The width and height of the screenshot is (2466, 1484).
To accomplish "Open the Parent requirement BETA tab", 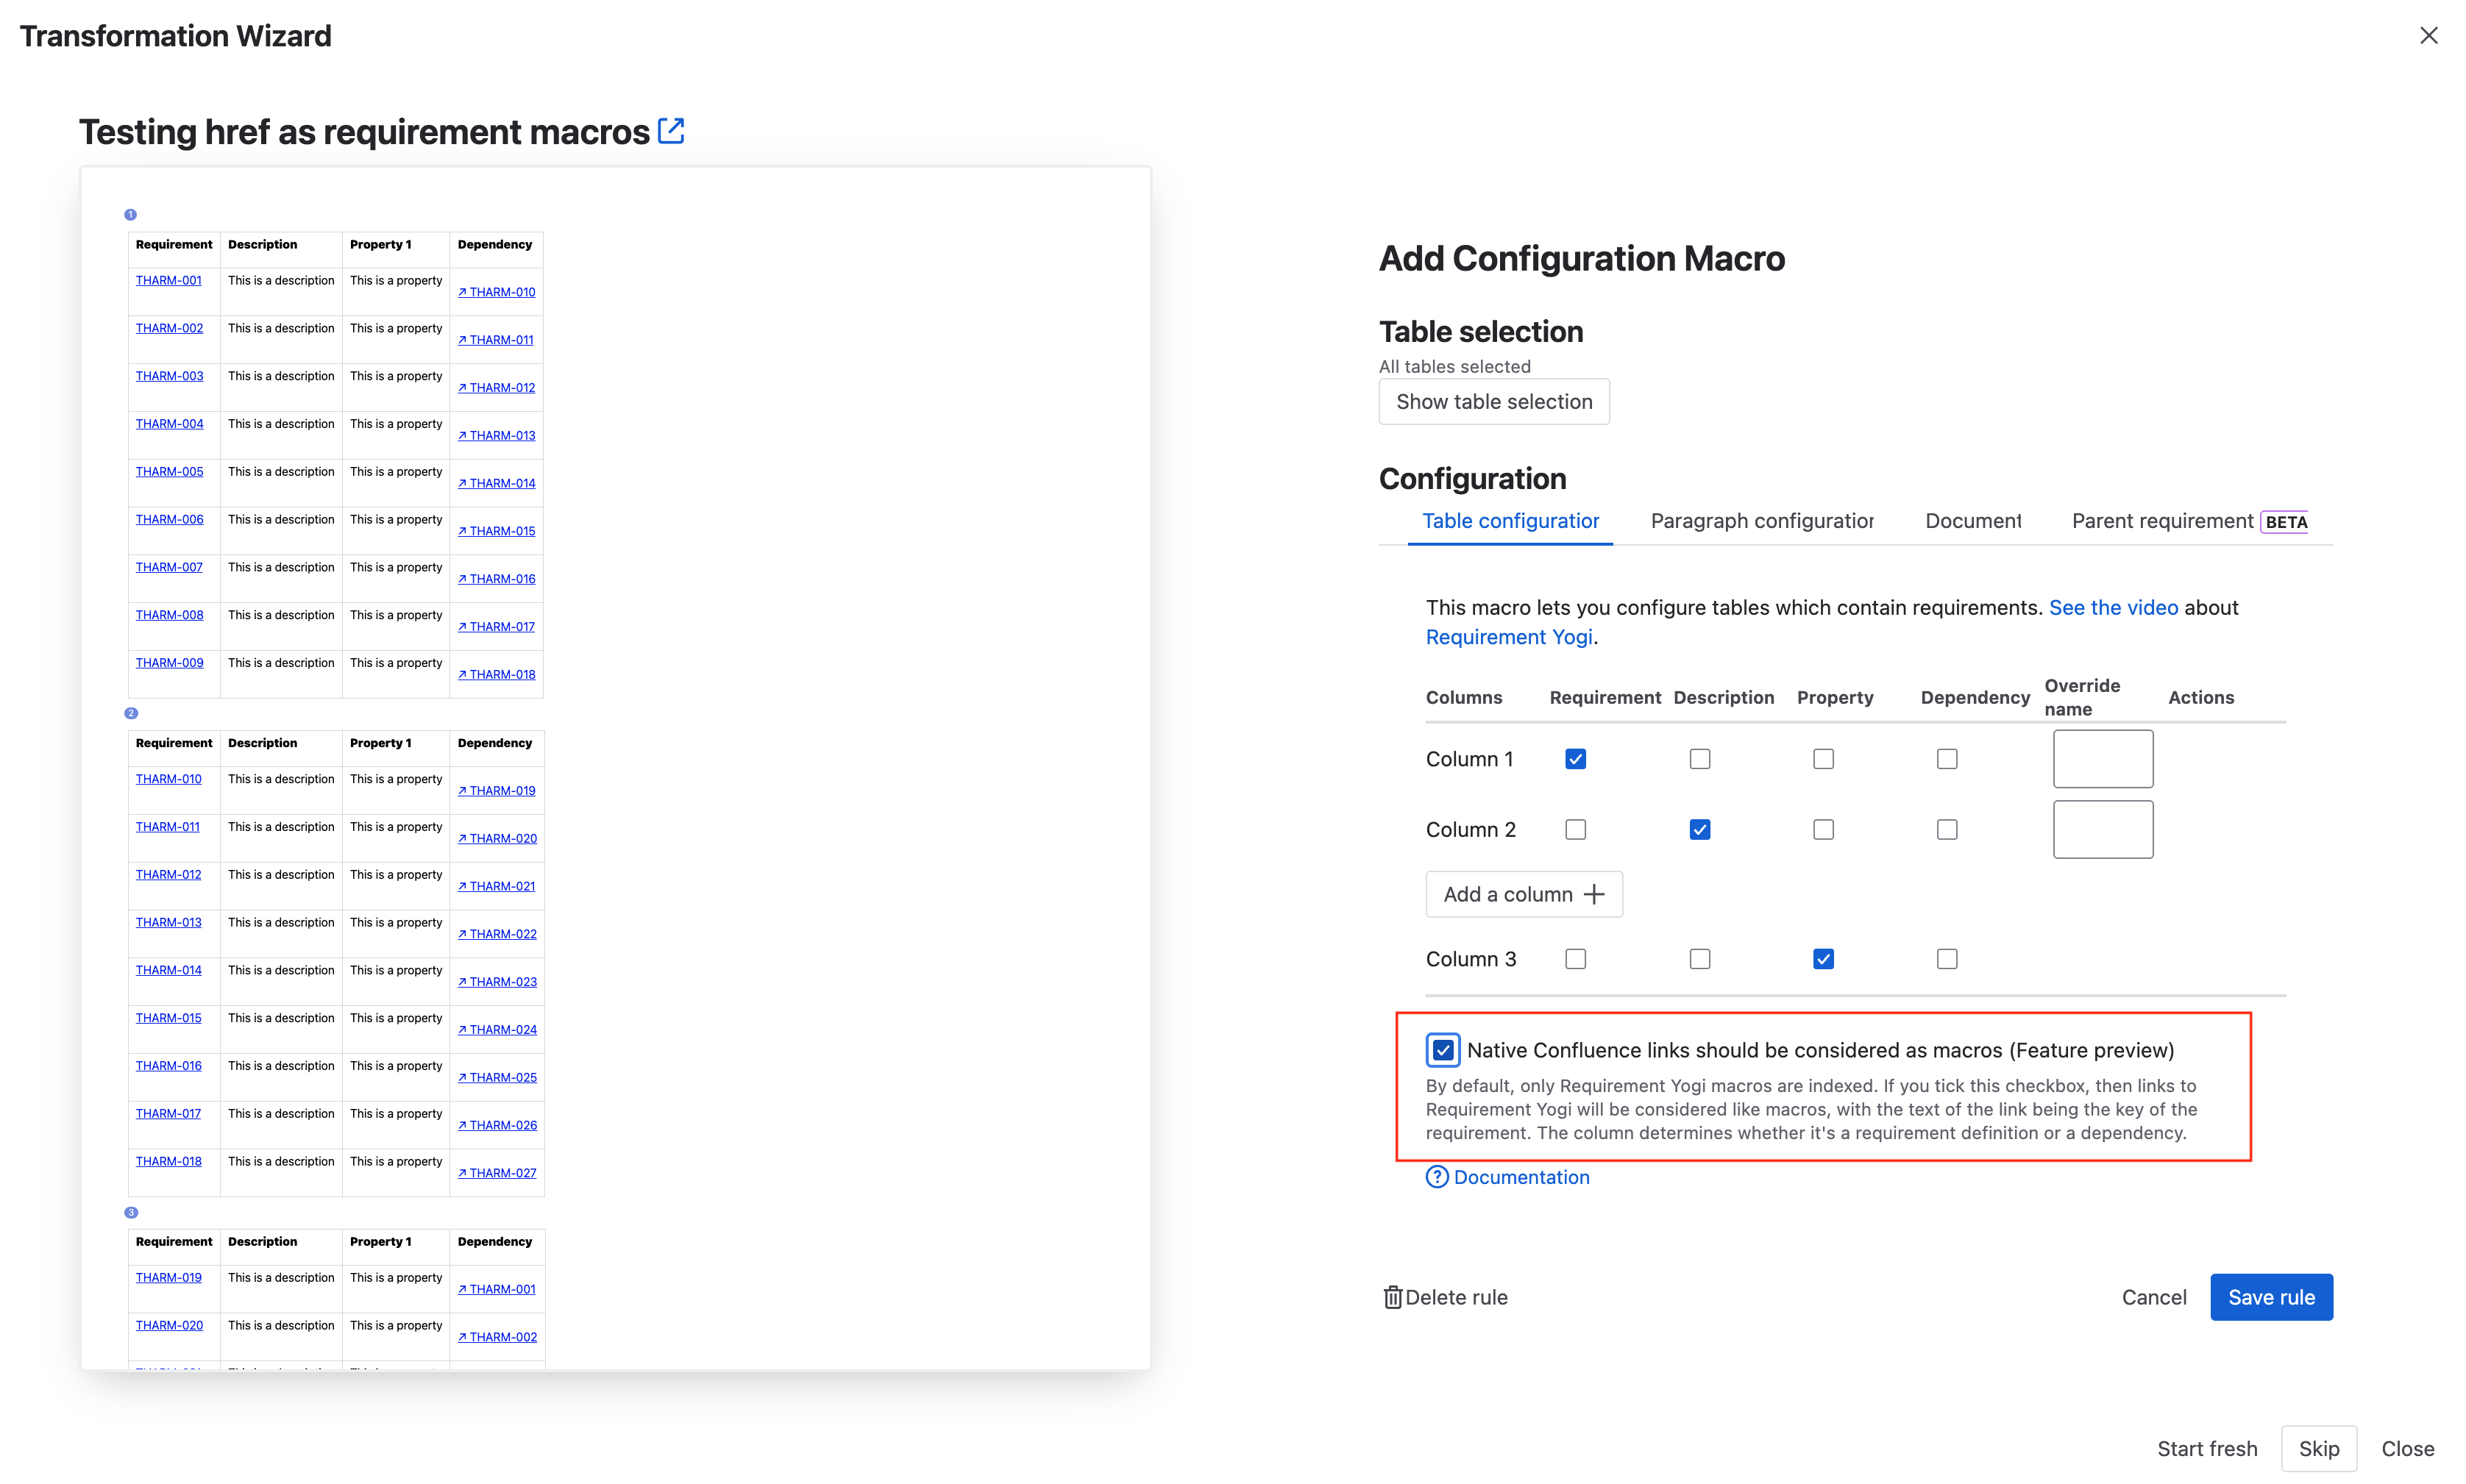I will click(2162, 521).
